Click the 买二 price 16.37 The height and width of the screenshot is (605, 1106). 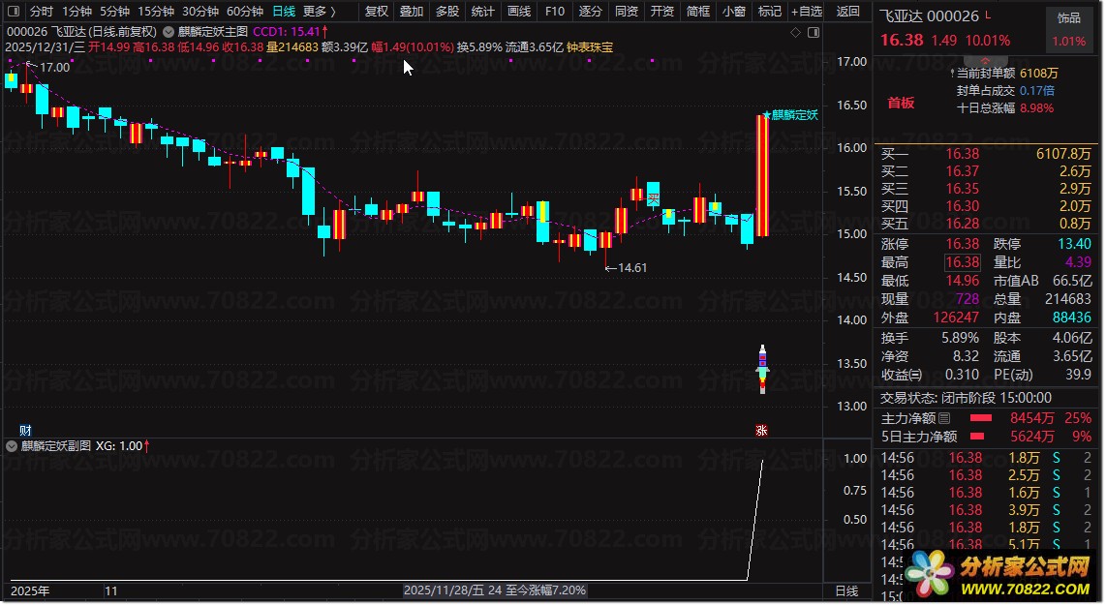(x=962, y=171)
